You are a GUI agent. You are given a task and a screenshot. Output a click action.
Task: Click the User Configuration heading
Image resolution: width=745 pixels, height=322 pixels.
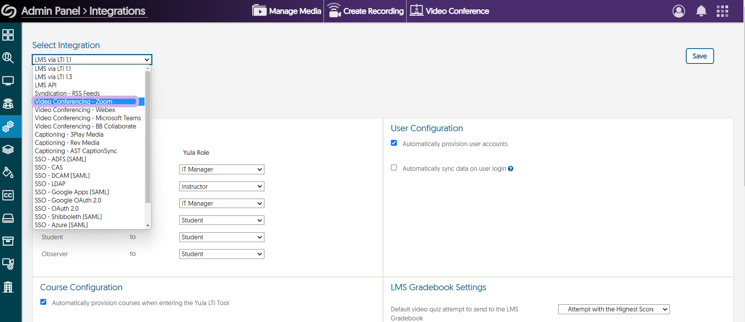click(427, 128)
